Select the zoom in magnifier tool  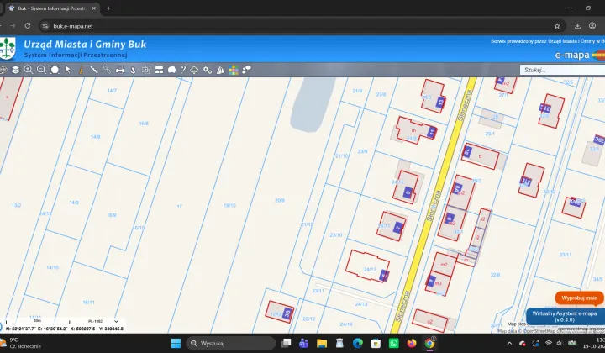point(29,70)
